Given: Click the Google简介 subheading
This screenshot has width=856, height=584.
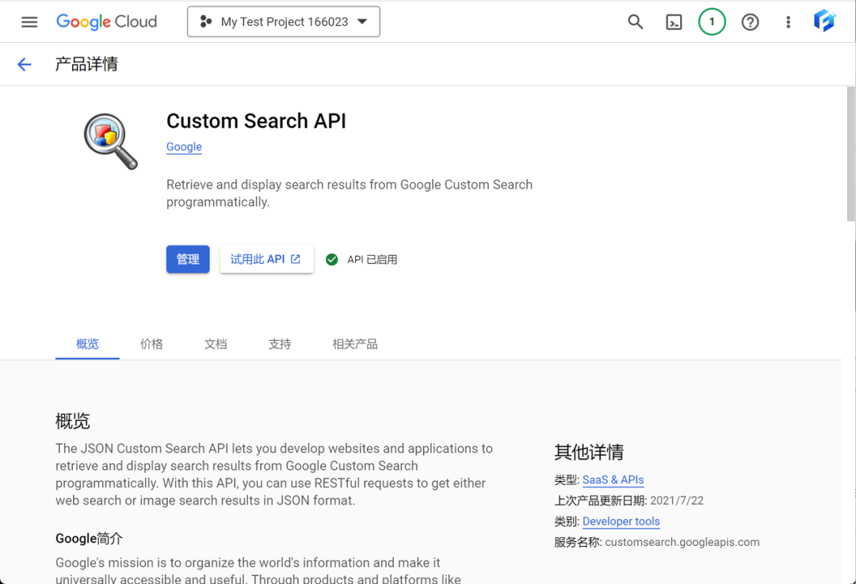Looking at the screenshot, I should (x=89, y=539).
